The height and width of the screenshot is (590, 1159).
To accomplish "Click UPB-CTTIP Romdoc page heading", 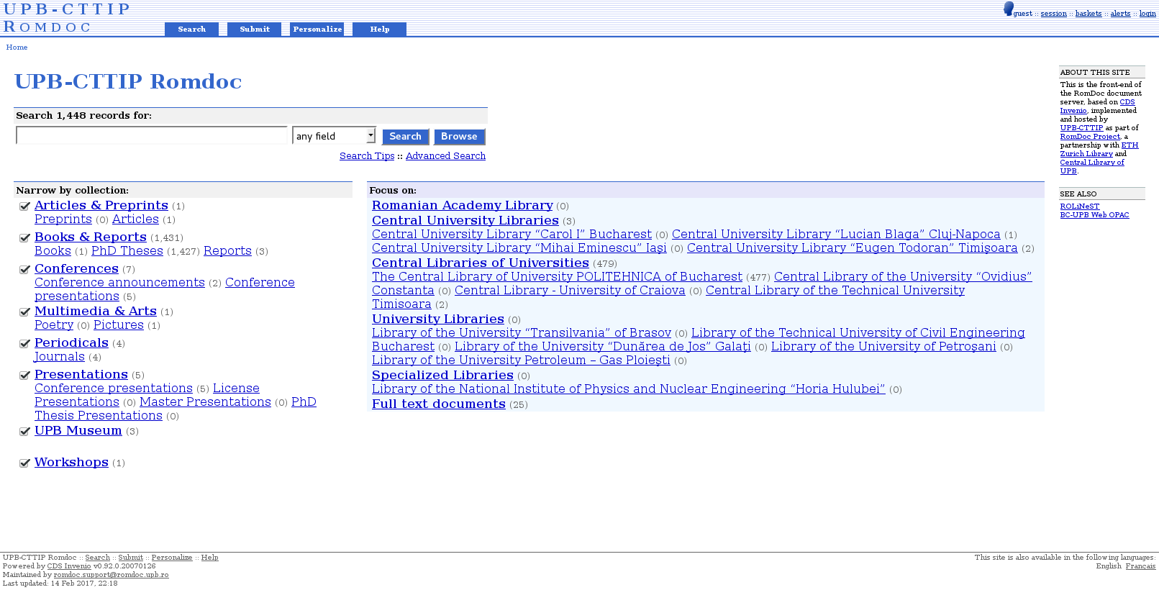I will [128, 81].
